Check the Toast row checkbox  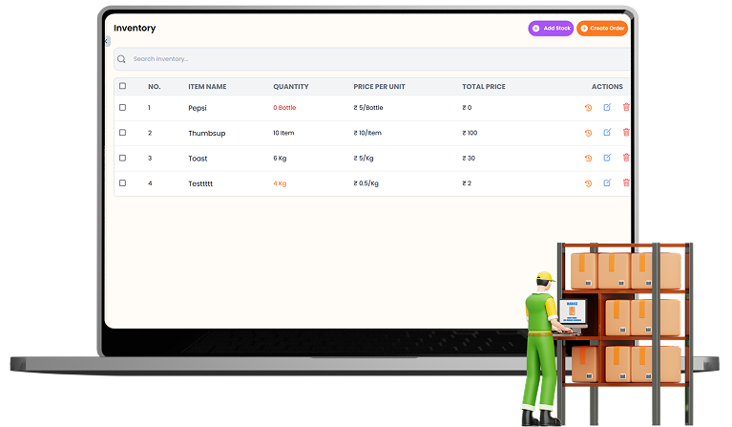[122, 158]
